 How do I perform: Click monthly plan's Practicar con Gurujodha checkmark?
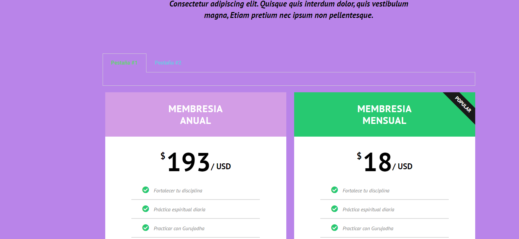[x=335, y=228]
